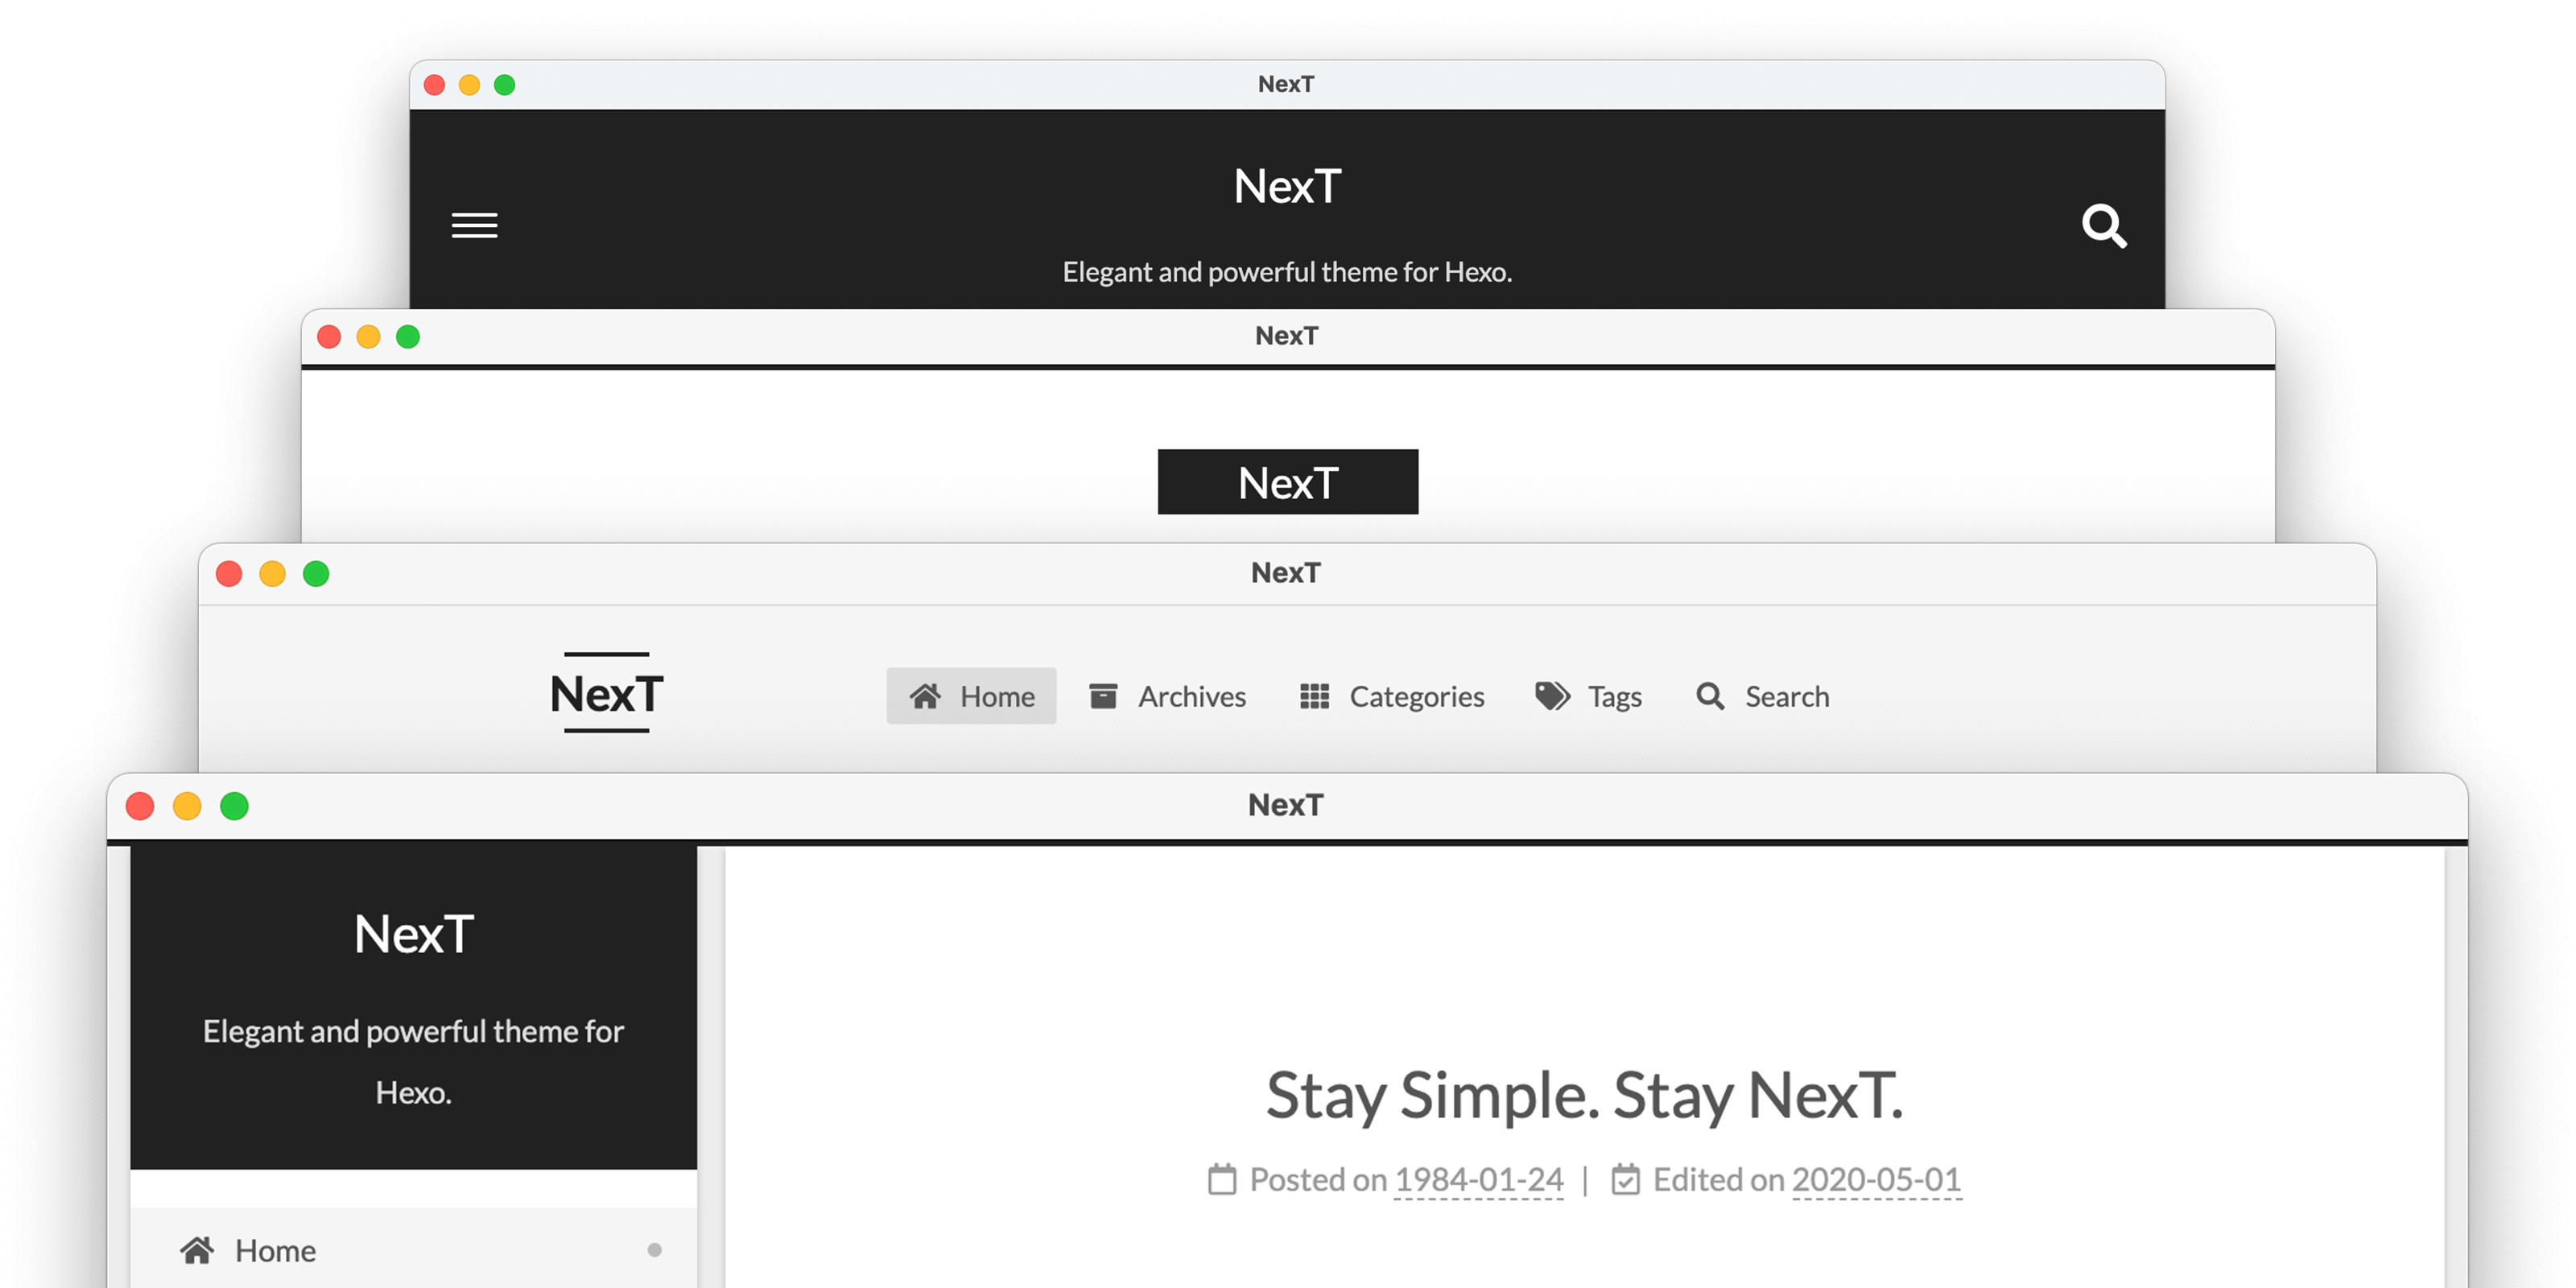The image size is (2576, 1288).
Task: Click the Archives icon in navigation bar
Action: pos(1102,695)
